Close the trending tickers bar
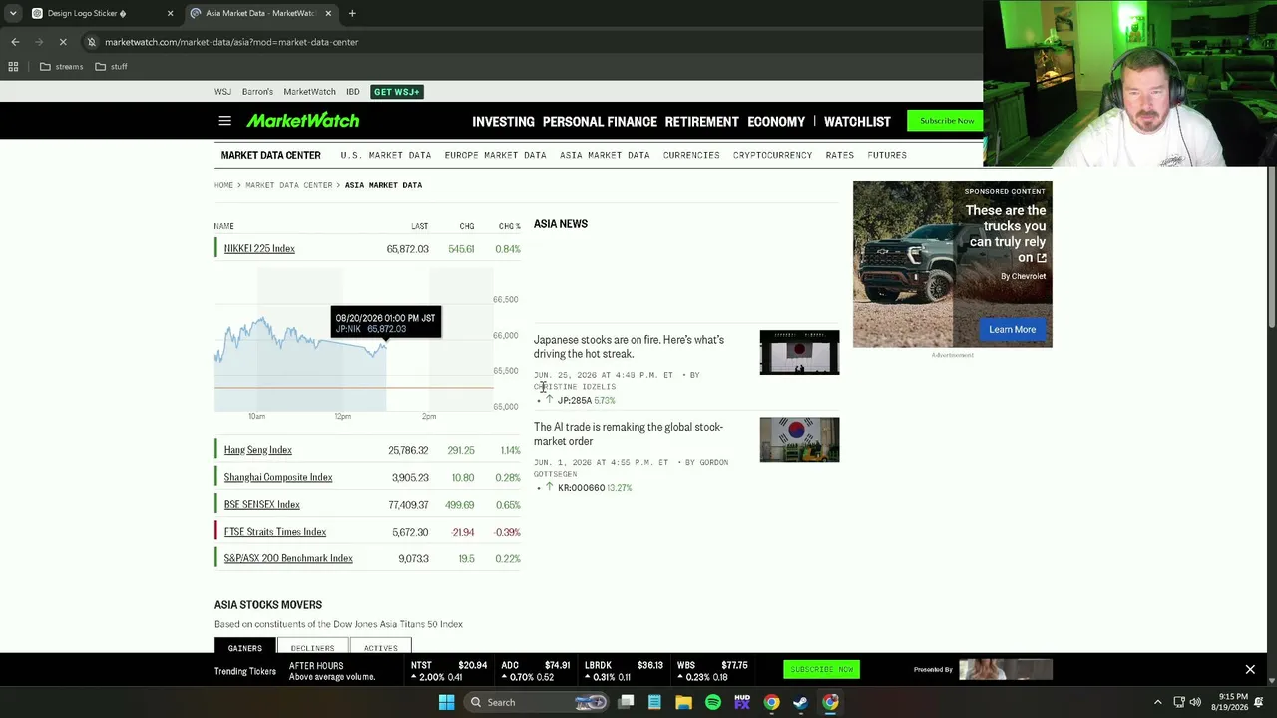 (x=1250, y=670)
